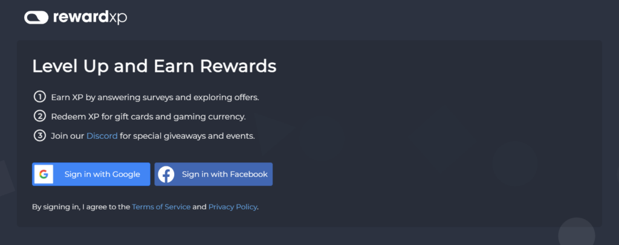The width and height of the screenshot is (619, 245).
Task: Click the Redeem XP for gift cards text
Action: [x=149, y=116]
